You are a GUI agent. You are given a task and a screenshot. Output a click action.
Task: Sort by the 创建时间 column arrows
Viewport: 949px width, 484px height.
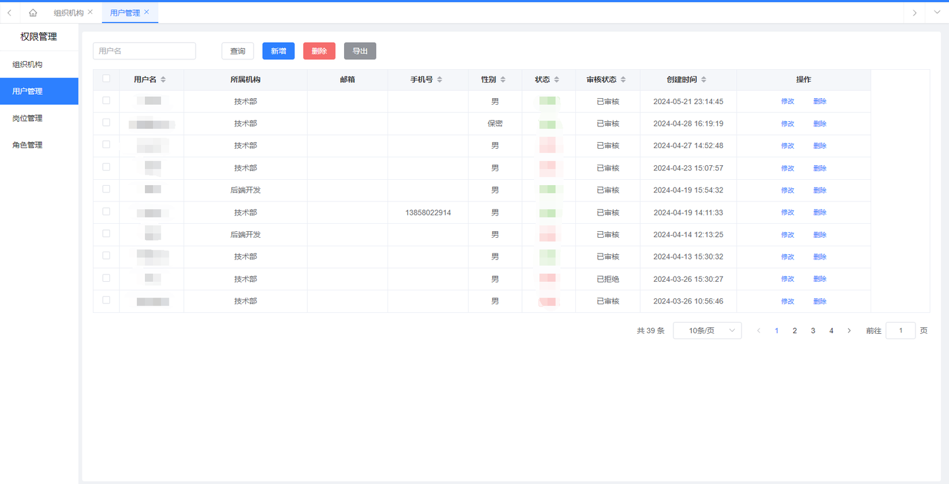pos(704,80)
